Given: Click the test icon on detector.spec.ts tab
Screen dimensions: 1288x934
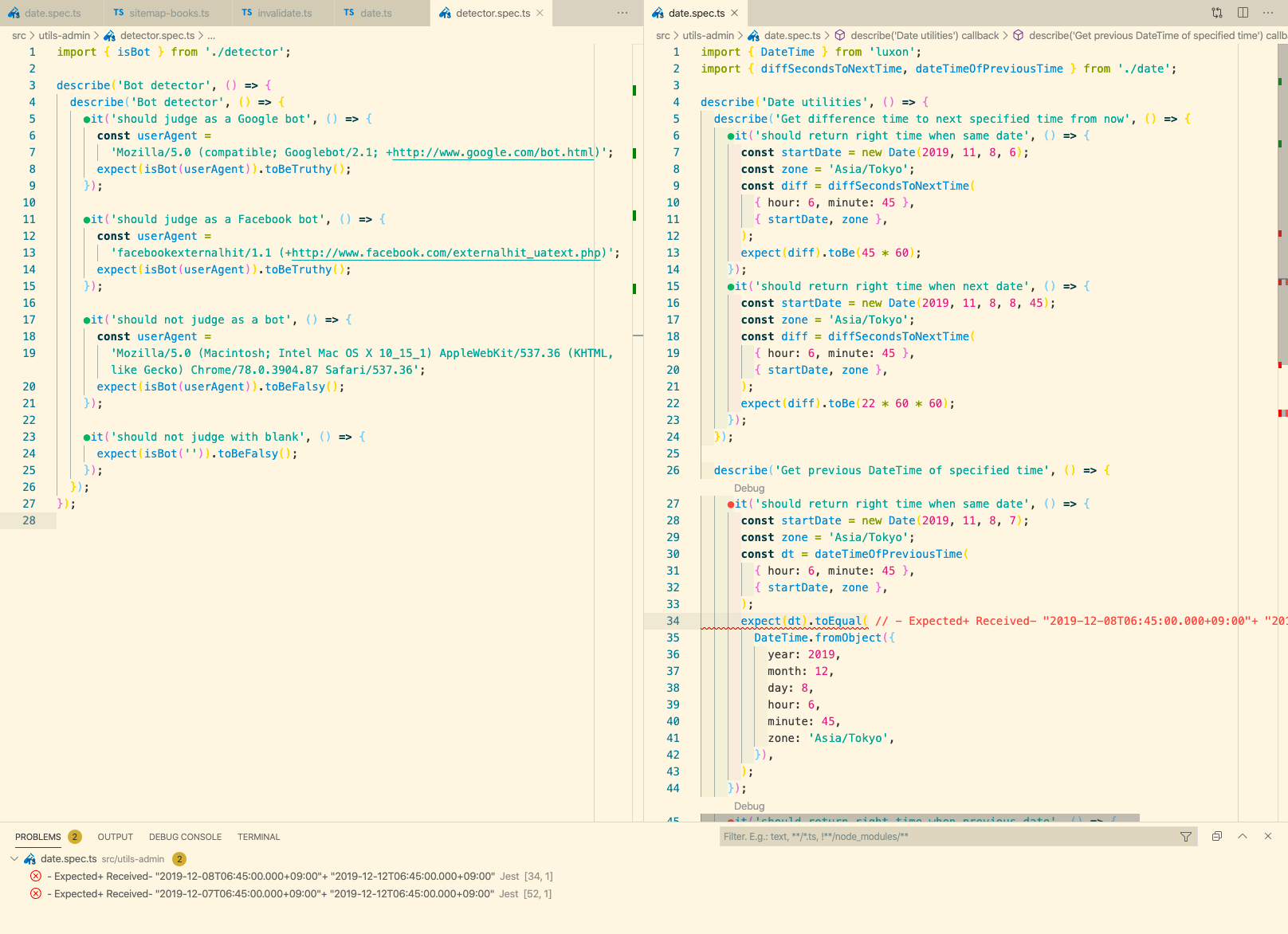Looking at the screenshot, I should click(x=444, y=13).
